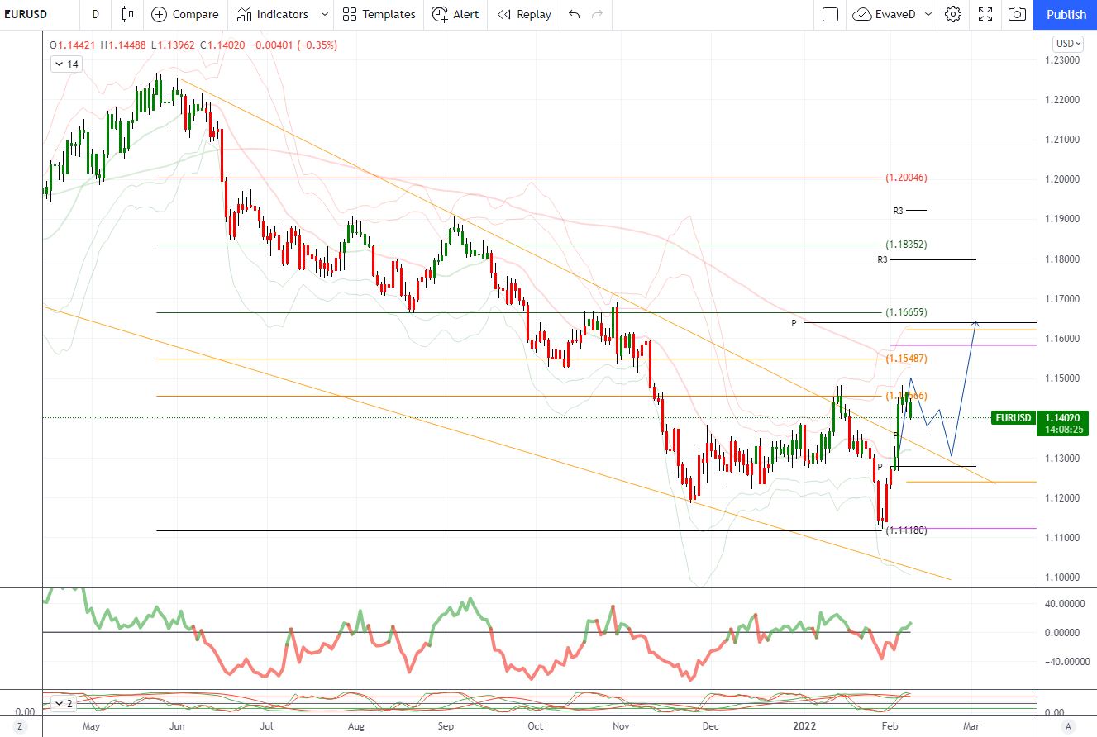1097x737 pixels.
Task: Open the candlestick chart style selector
Action: [126, 14]
